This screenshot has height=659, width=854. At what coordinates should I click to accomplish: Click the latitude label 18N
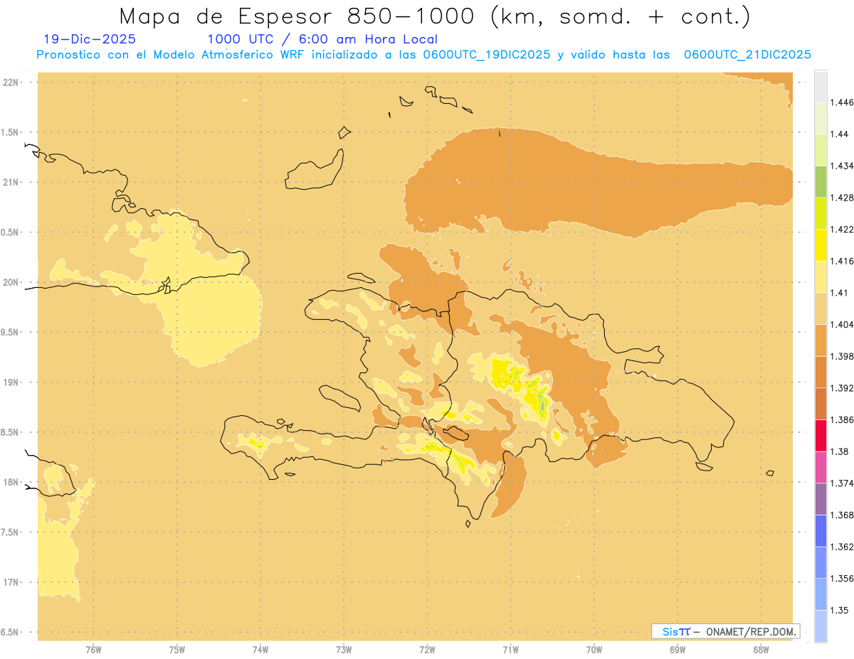(11, 482)
